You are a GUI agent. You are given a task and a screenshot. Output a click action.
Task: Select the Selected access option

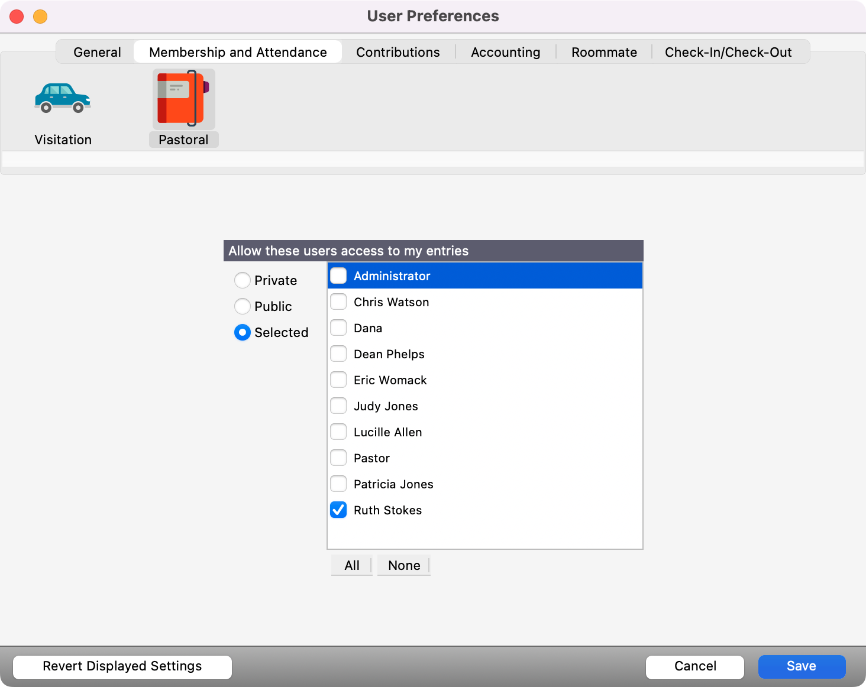click(x=242, y=332)
